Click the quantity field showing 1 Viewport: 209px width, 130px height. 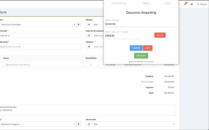click(91, 65)
